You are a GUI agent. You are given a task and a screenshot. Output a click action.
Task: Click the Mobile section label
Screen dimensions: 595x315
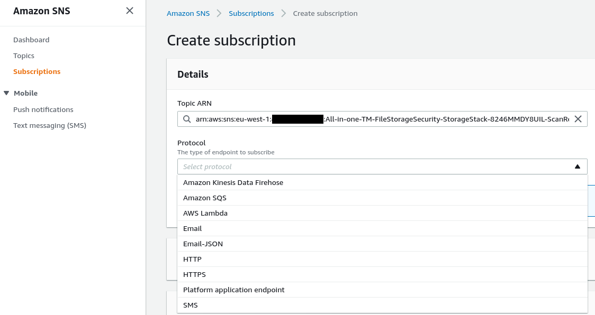coord(26,93)
